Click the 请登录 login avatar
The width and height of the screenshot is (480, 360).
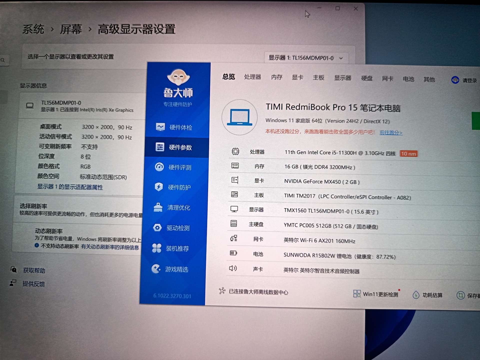tap(455, 80)
